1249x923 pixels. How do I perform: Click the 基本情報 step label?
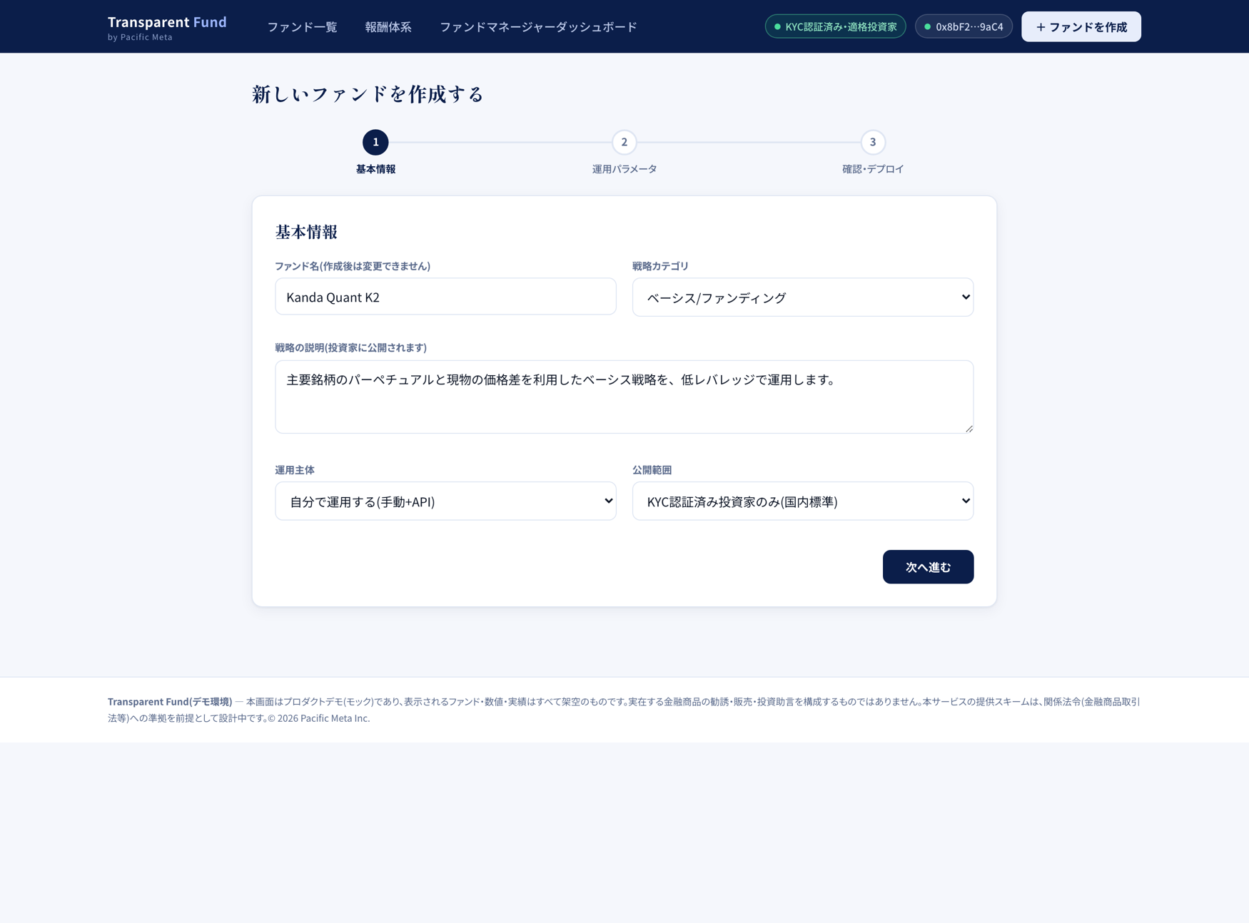(x=375, y=169)
